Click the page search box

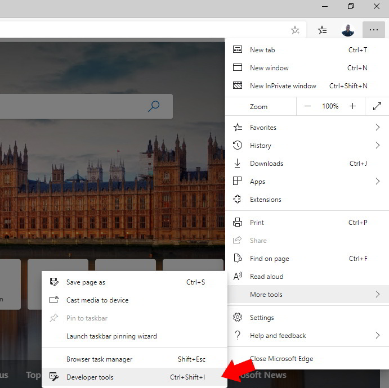[86, 106]
